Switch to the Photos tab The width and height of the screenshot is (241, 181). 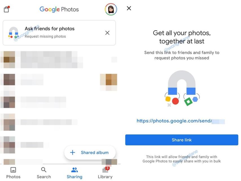[13, 173]
